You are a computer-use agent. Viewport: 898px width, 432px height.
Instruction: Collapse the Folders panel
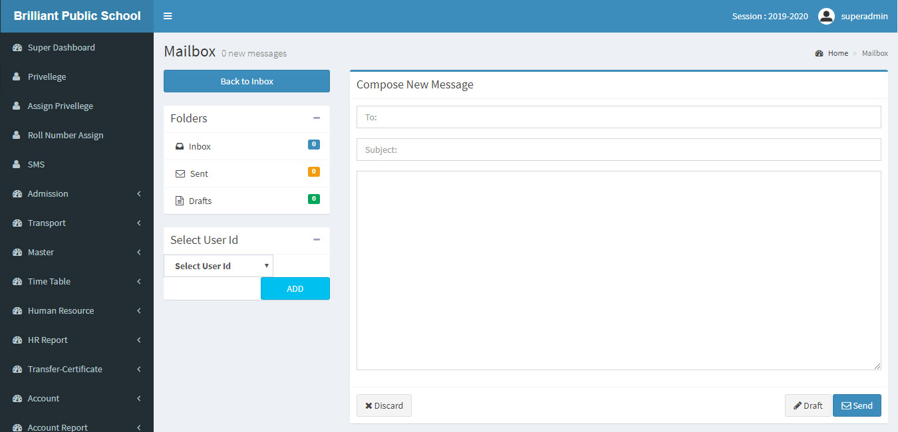click(x=317, y=118)
